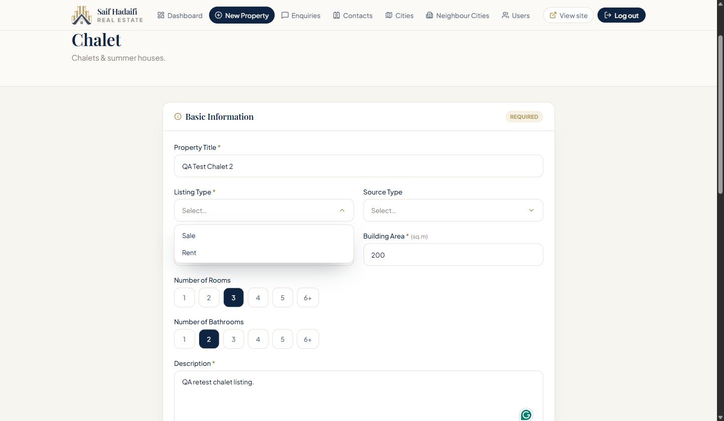Click the REQUIRED badge
Screen dimensions: 724x421
point(524,117)
